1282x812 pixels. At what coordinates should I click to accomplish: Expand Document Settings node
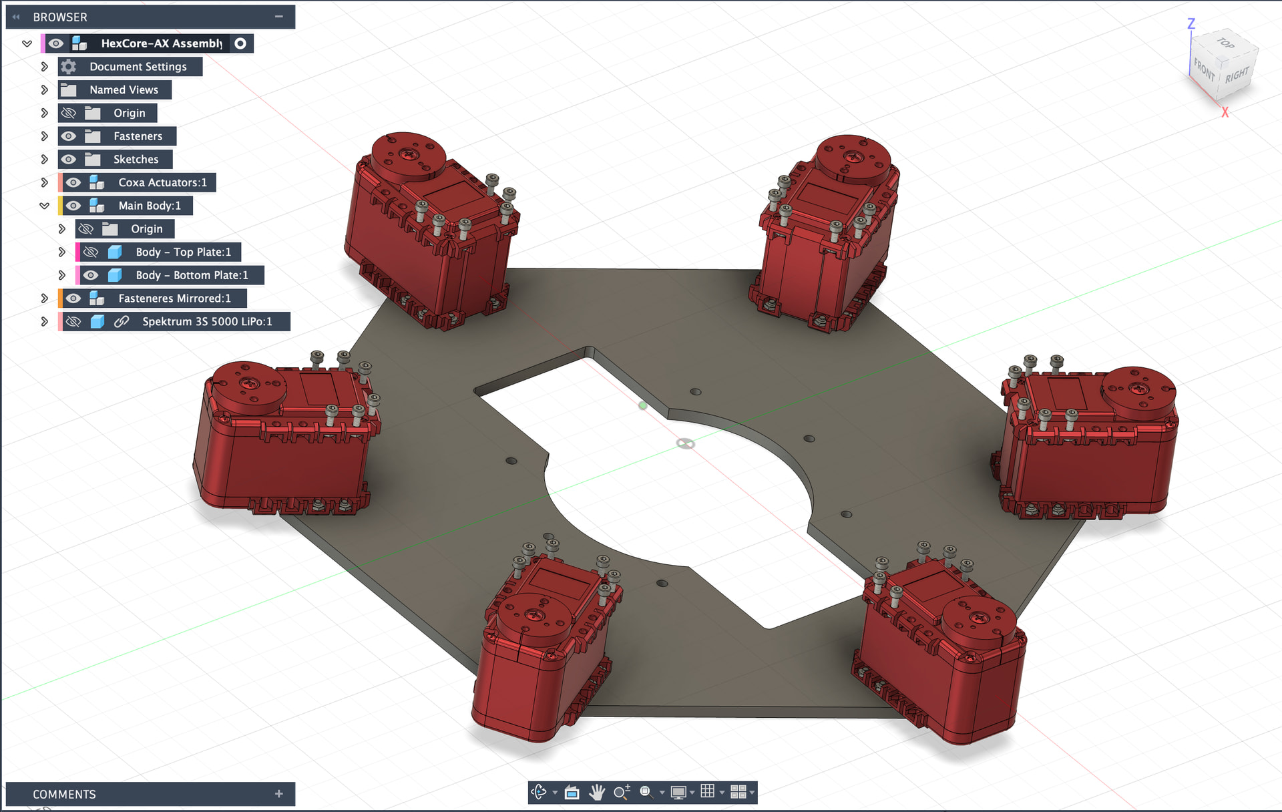pos(44,67)
